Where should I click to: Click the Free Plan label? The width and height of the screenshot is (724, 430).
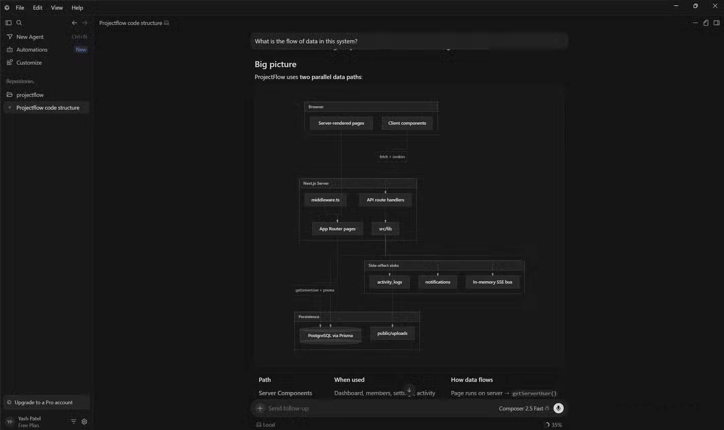29,425
